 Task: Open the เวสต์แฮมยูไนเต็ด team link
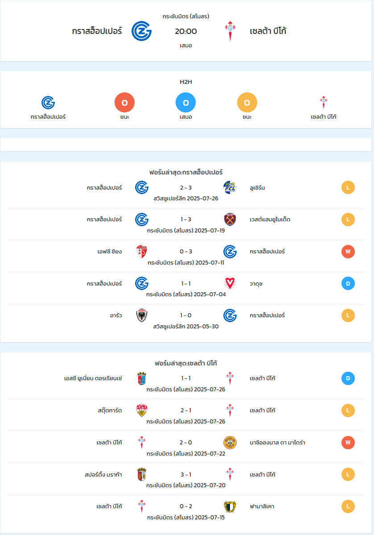pos(270,220)
